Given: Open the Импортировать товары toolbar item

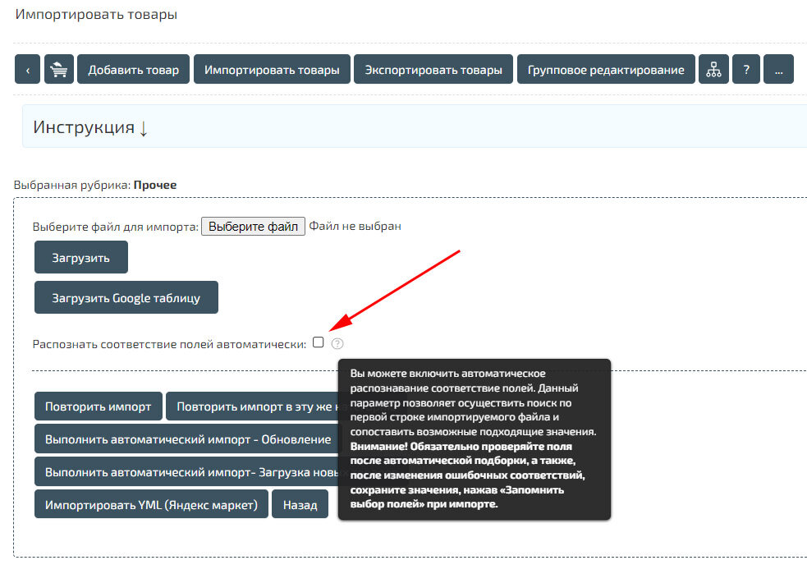Looking at the screenshot, I should pos(272,70).
